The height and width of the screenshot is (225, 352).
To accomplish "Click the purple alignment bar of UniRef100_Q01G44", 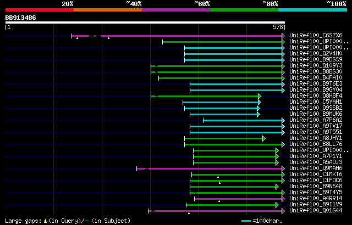I will (x=215, y=211).
